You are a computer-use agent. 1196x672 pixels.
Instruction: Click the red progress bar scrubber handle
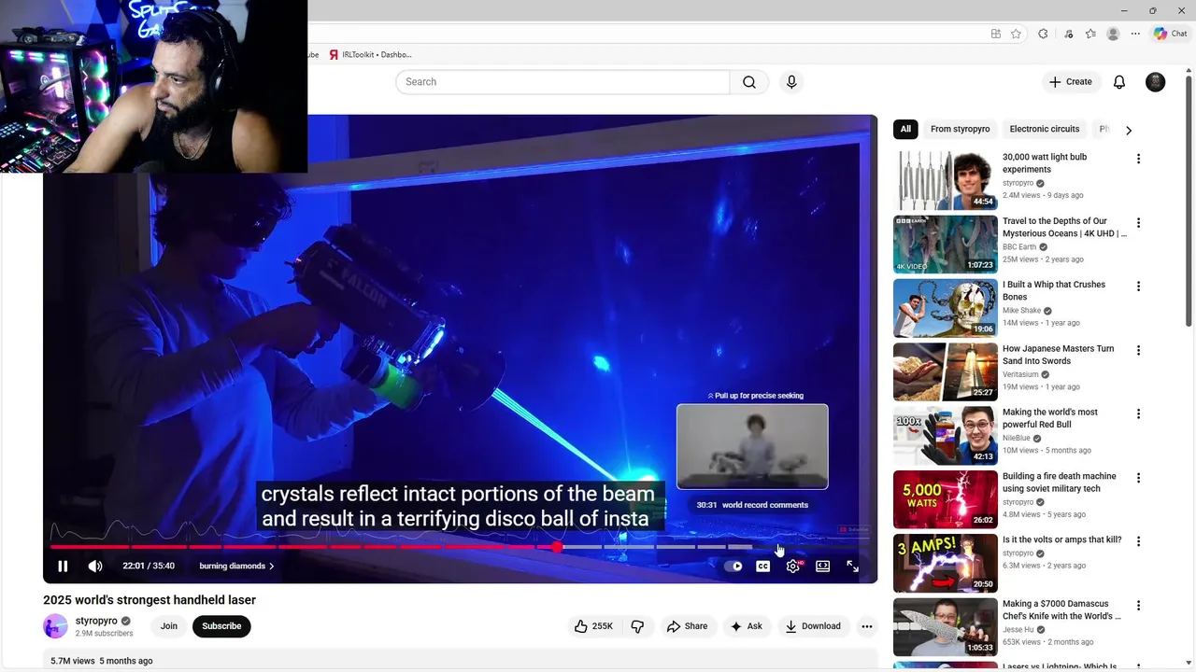point(557,547)
